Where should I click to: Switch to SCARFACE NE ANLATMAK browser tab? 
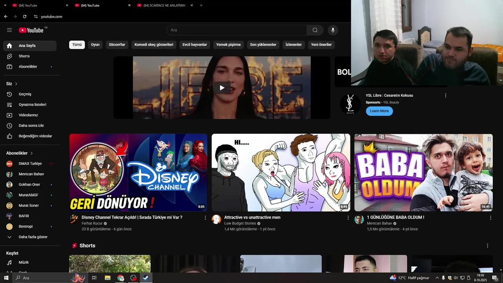pos(165,6)
